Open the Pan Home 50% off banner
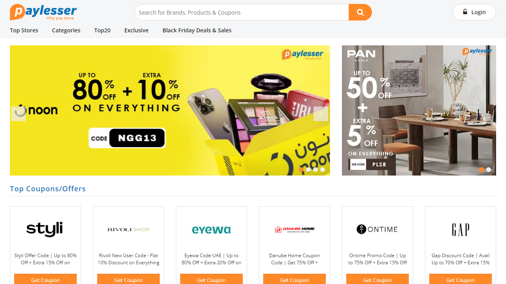This screenshot has width=506, height=284. pyautogui.click(x=419, y=110)
